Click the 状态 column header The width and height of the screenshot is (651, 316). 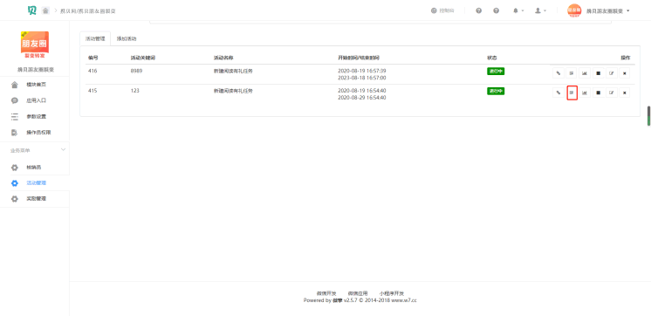pyautogui.click(x=492, y=58)
